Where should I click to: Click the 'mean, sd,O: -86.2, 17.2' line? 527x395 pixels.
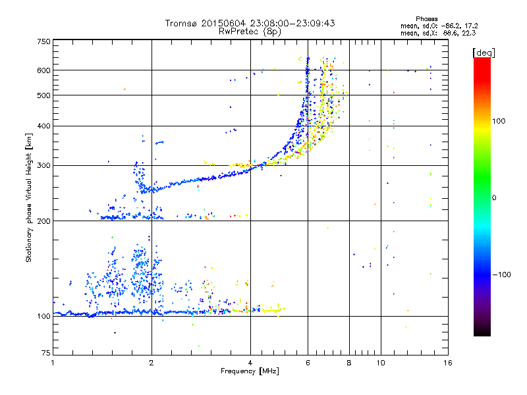pyautogui.click(x=439, y=26)
